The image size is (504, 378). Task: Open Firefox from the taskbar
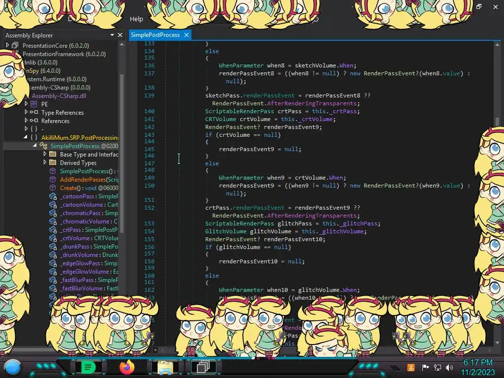tap(126, 367)
